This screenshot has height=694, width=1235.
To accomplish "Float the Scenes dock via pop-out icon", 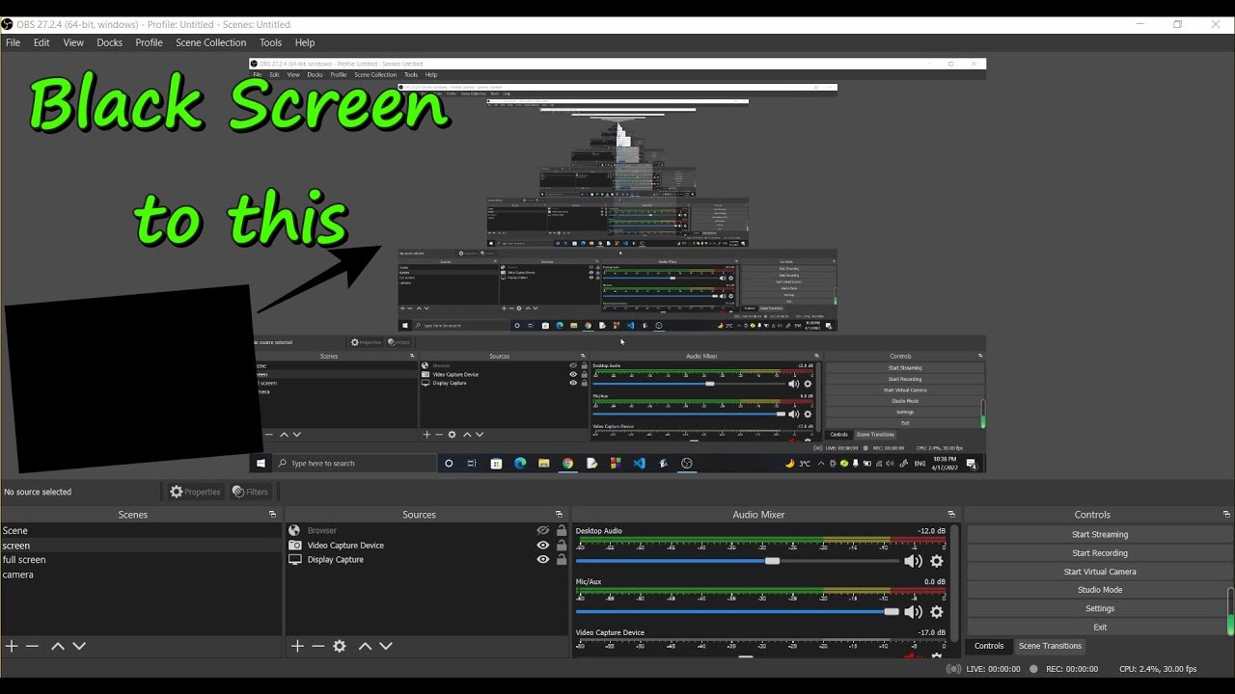I will pyautogui.click(x=272, y=515).
